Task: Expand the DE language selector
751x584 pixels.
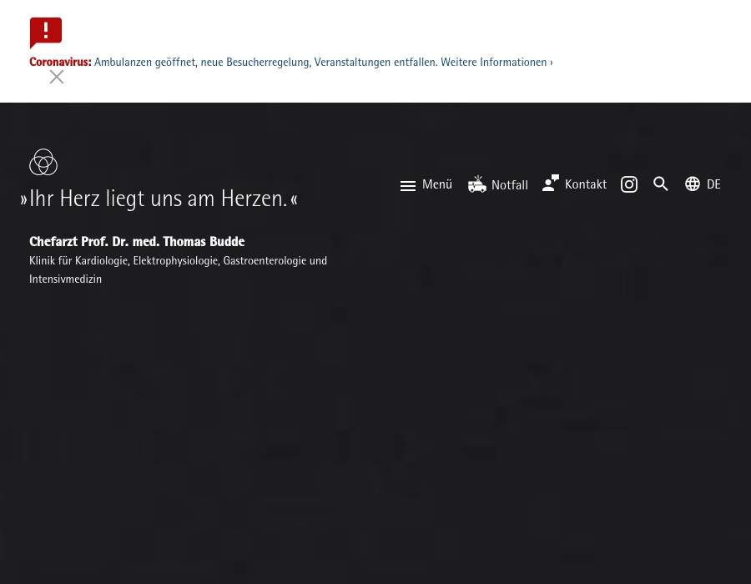Action: click(713, 184)
